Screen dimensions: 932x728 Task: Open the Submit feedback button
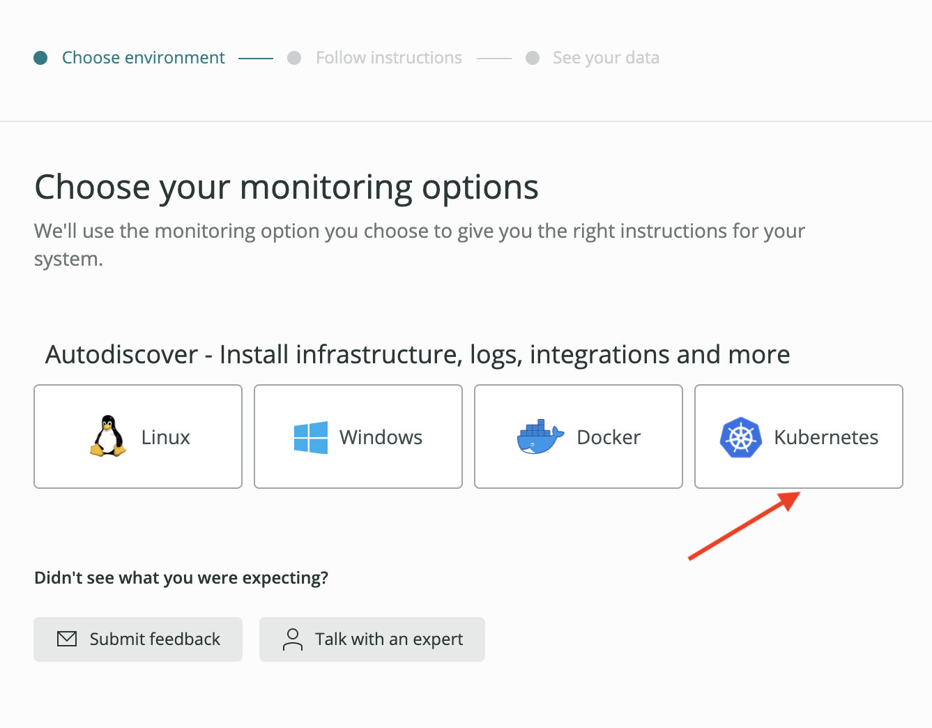coord(138,639)
